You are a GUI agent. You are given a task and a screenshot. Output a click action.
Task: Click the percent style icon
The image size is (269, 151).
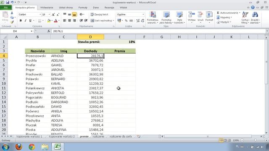pyautogui.click(x=126, y=21)
